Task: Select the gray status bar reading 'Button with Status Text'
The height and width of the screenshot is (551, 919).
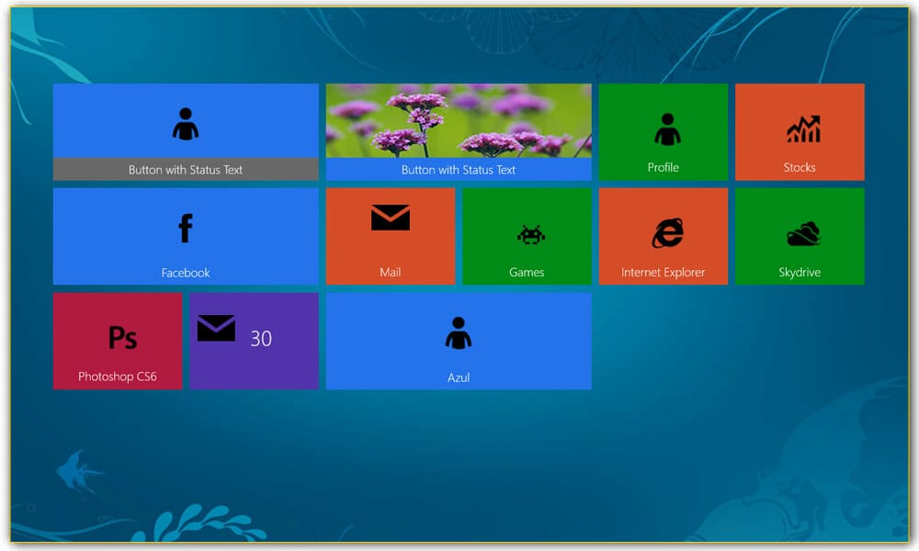Action: (186, 170)
